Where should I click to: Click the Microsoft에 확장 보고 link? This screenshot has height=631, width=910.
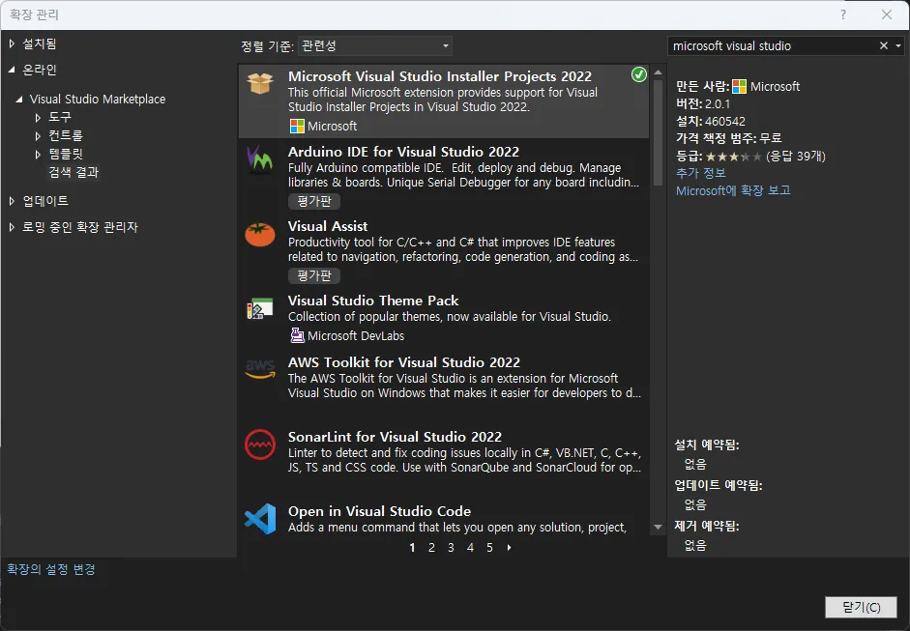733,190
